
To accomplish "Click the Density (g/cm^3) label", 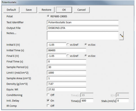I will pyautogui.click(x=17, y=84).
